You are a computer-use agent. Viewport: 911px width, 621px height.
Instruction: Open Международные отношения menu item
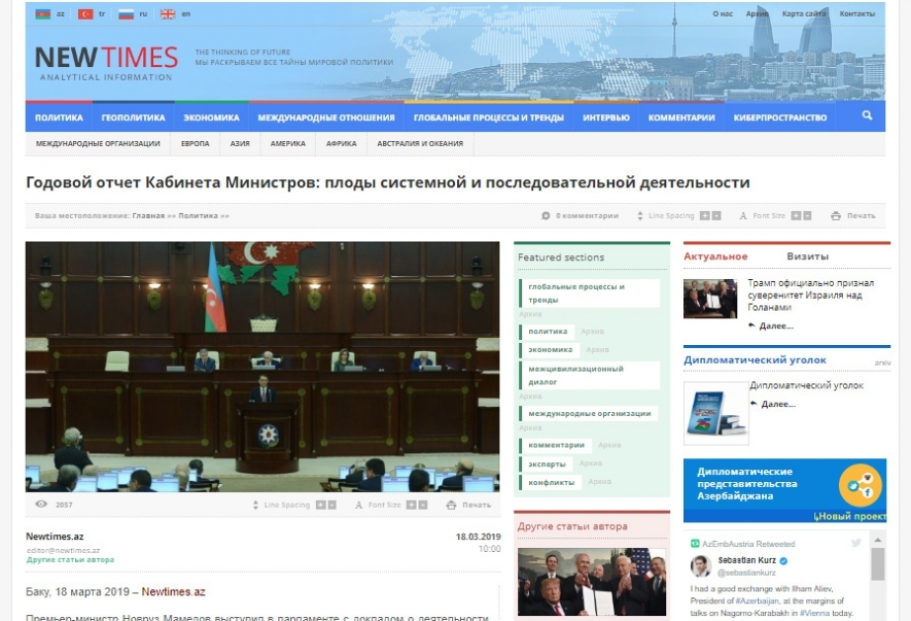pos(326,117)
